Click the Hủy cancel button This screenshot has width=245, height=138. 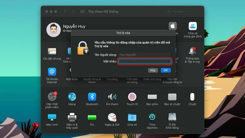(x=153, y=70)
